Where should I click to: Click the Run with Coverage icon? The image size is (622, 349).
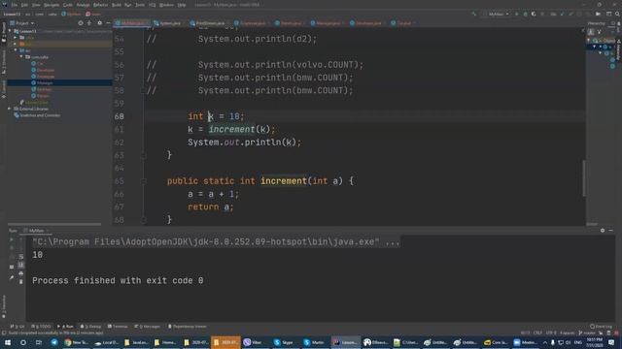[534, 15]
